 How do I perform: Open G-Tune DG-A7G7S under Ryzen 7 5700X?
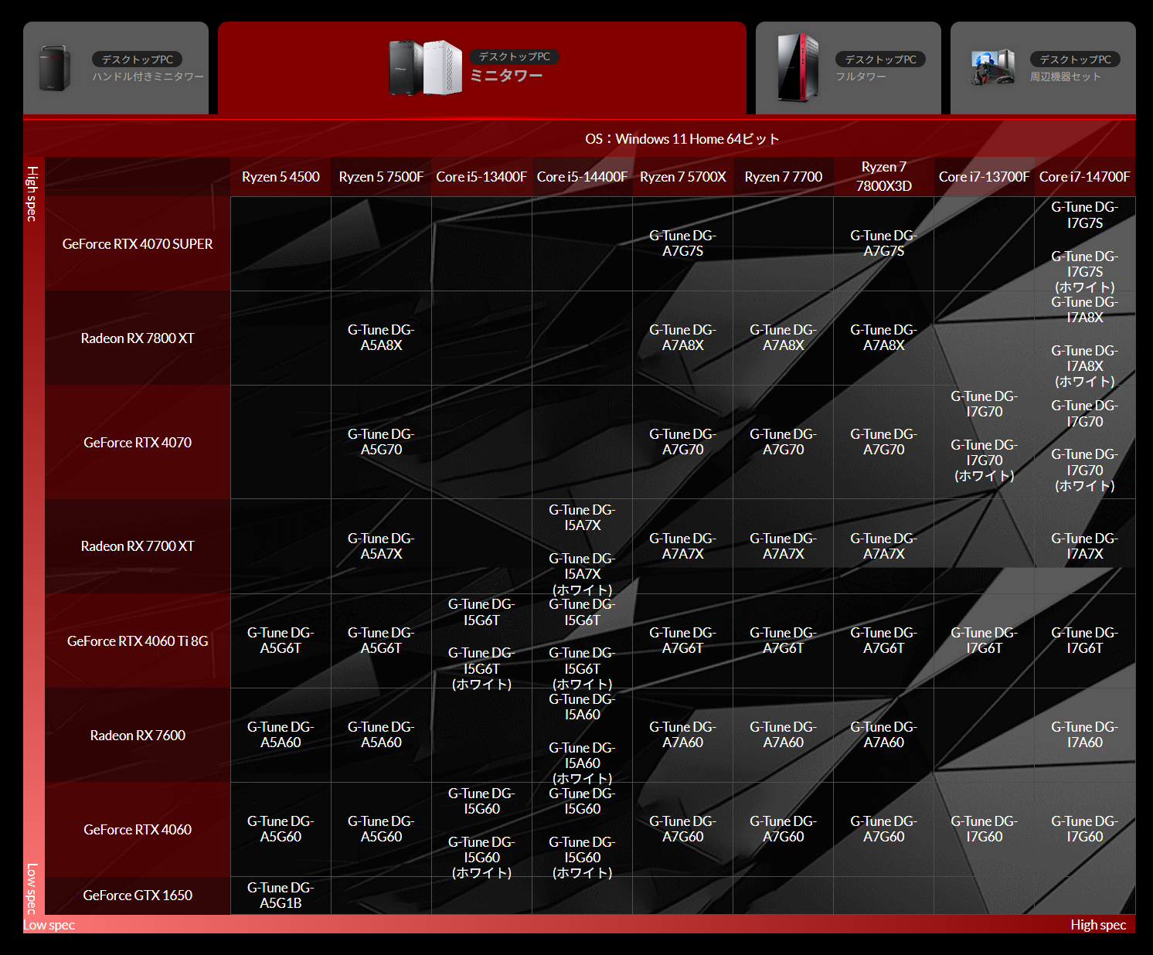(x=683, y=243)
